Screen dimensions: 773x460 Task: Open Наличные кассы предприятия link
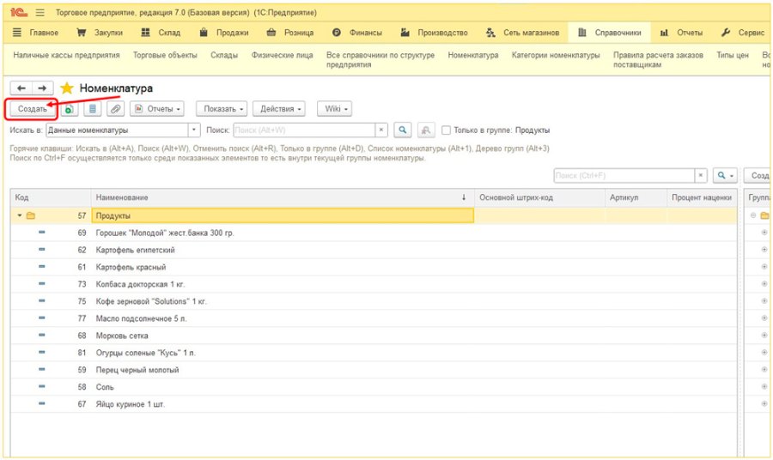[66, 55]
